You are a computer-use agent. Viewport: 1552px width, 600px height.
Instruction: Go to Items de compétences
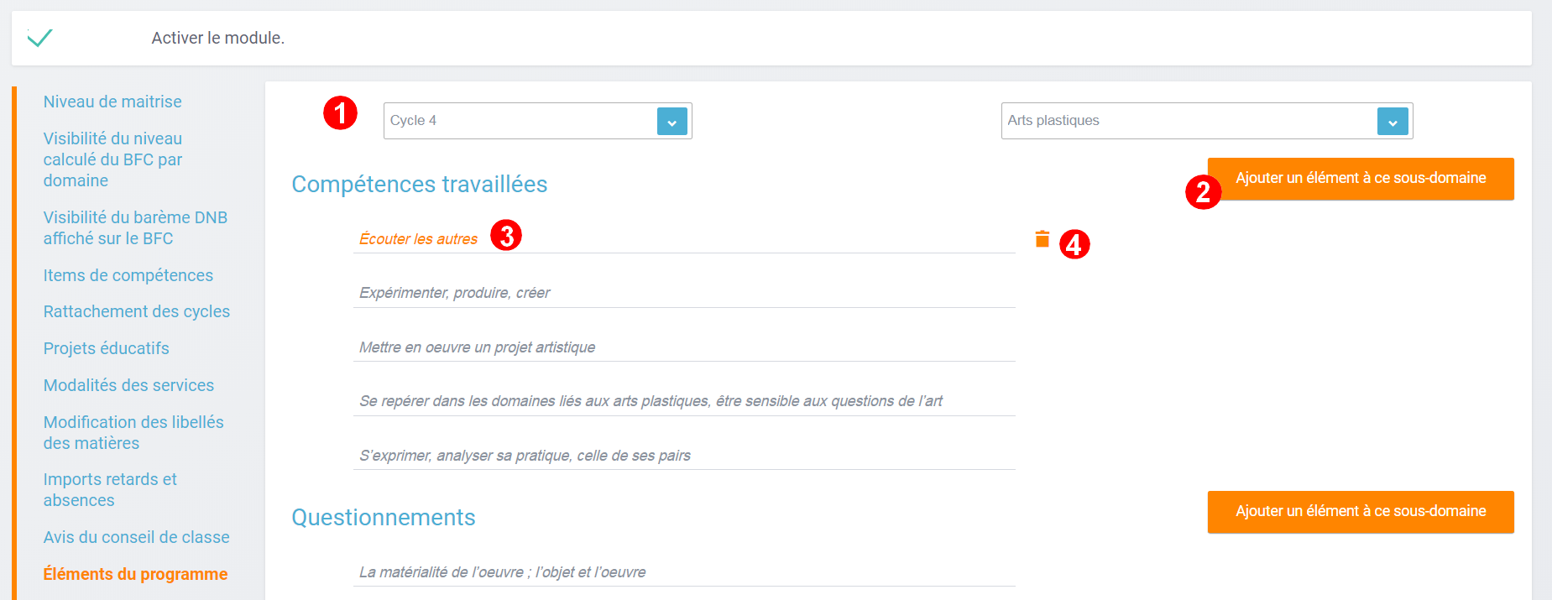pos(128,275)
